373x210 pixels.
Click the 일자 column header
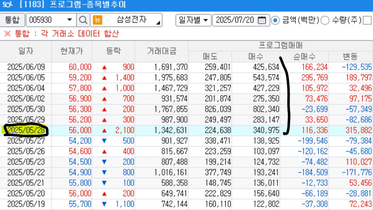click(x=26, y=51)
